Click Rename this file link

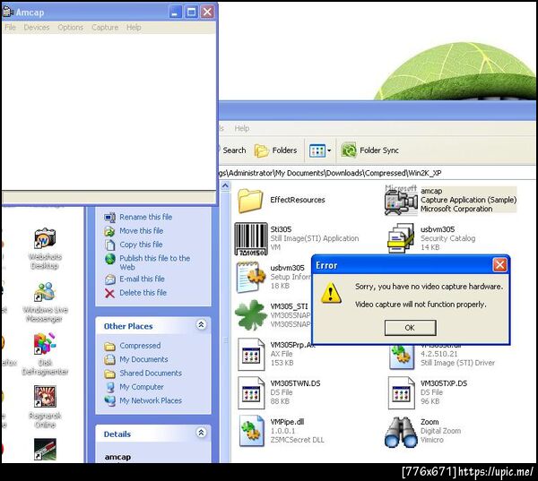(146, 217)
